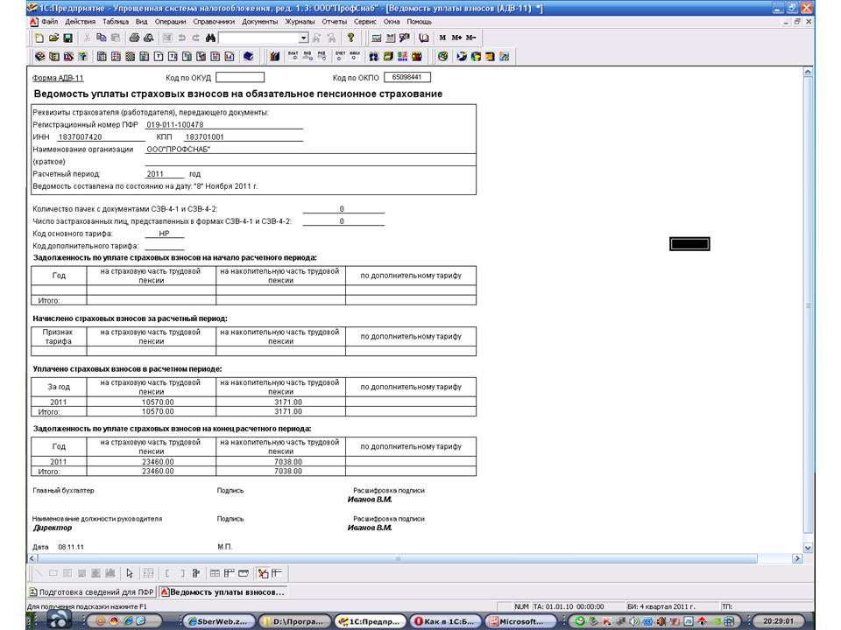
Task: Click the registration number 019-011-100478
Action: (175, 125)
